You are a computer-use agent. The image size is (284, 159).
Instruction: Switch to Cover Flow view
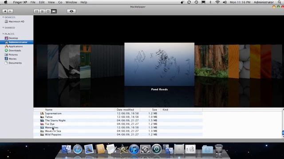point(54,11)
